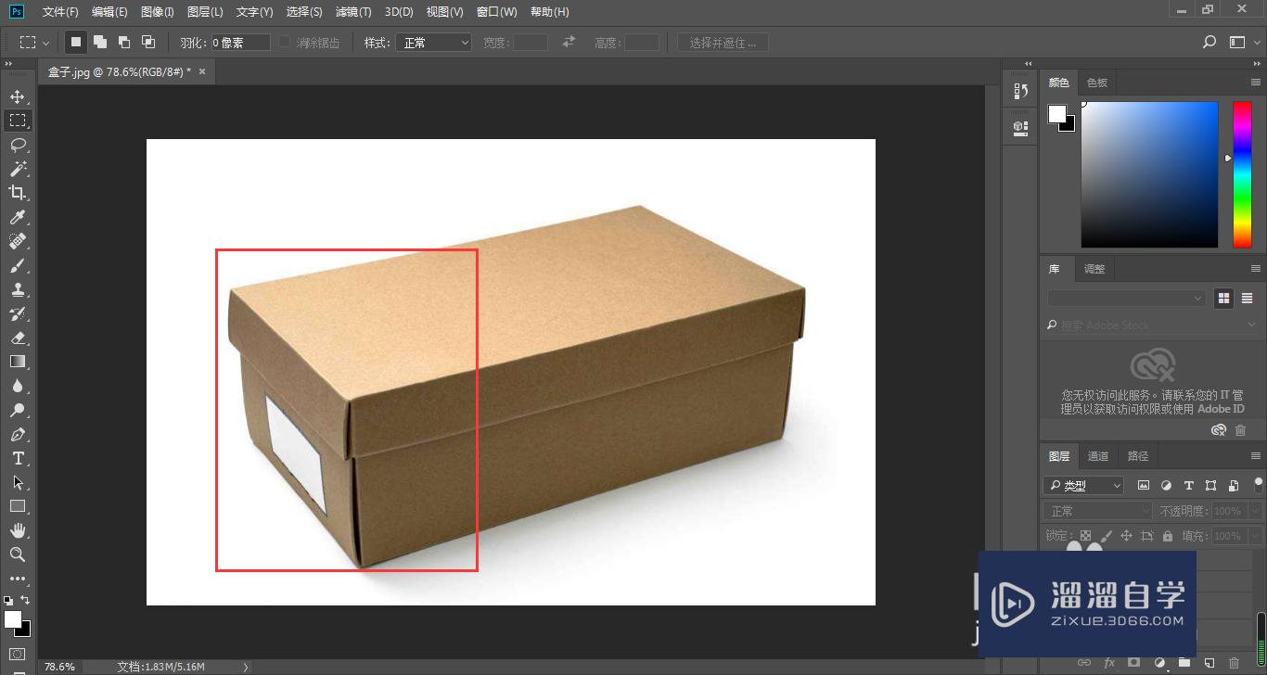Image resolution: width=1267 pixels, height=675 pixels.
Task: Select the Eyedropper tool
Action: click(x=18, y=217)
